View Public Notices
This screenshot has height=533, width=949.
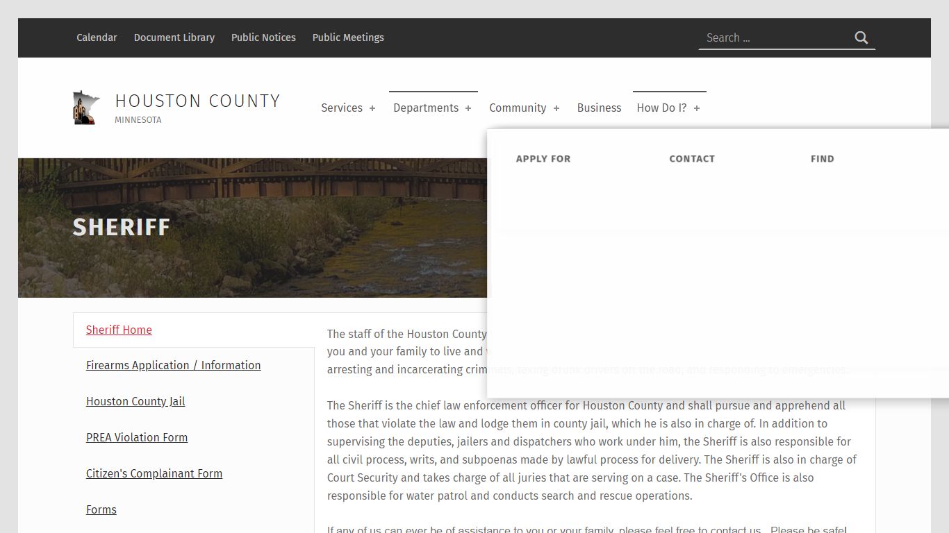[263, 37]
